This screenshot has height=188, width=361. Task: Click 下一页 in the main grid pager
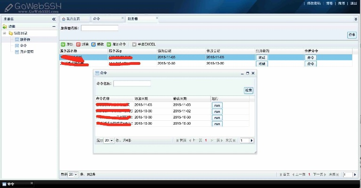coord(320,175)
